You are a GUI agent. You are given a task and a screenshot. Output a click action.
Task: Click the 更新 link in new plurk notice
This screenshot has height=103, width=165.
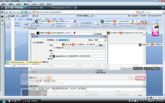pyautogui.click(x=23, y=62)
